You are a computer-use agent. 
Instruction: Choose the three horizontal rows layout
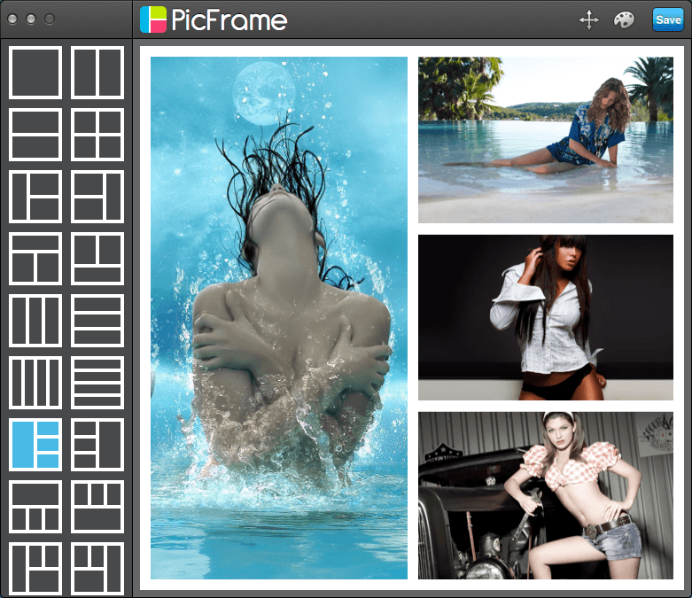(x=97, y=321)
